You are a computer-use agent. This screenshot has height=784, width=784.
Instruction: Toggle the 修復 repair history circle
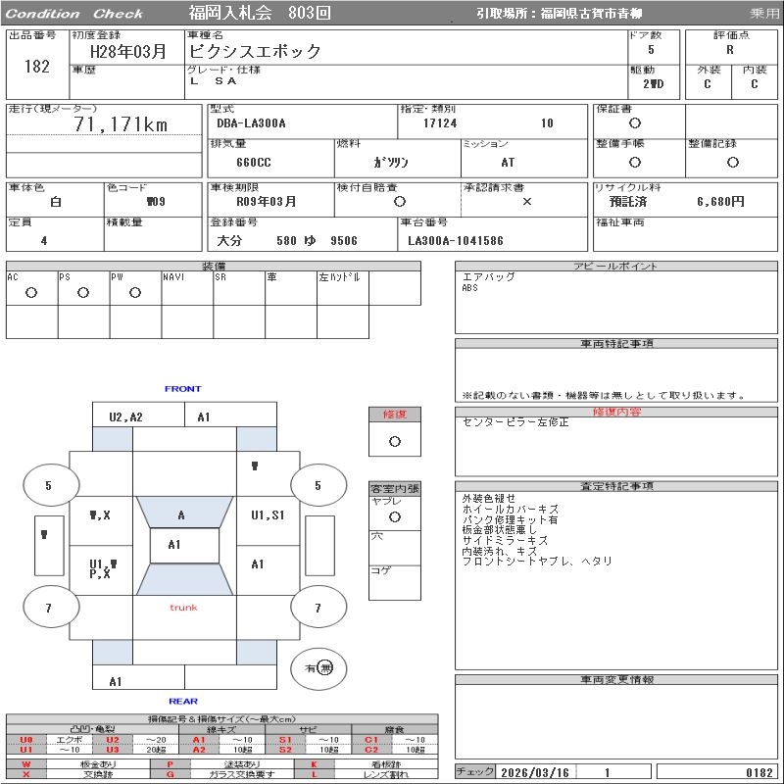point(394,441)
